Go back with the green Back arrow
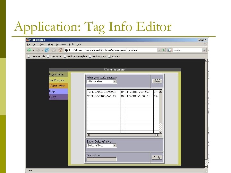Viewport: 231px width, 173px height. click(29, 50)
